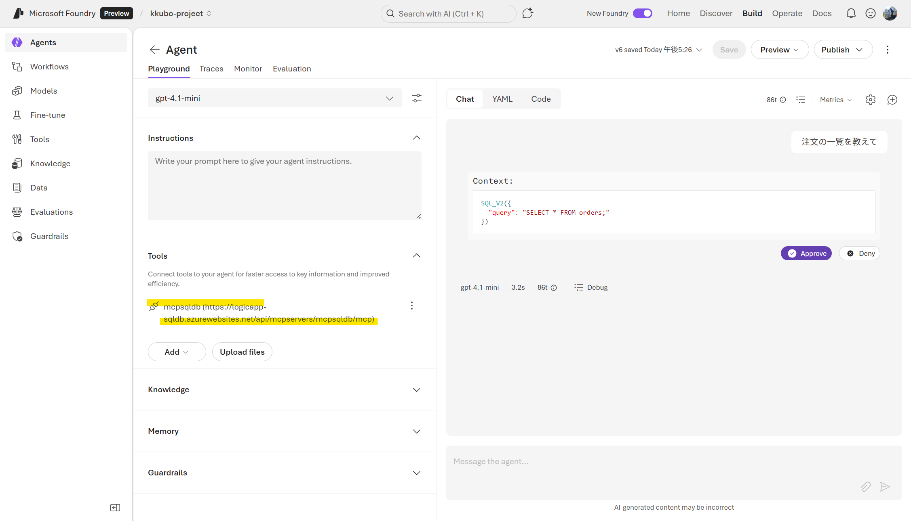The image size is (911, 521).
Task: Open the feedback smiley icon
Action: (x=870, y=13)
